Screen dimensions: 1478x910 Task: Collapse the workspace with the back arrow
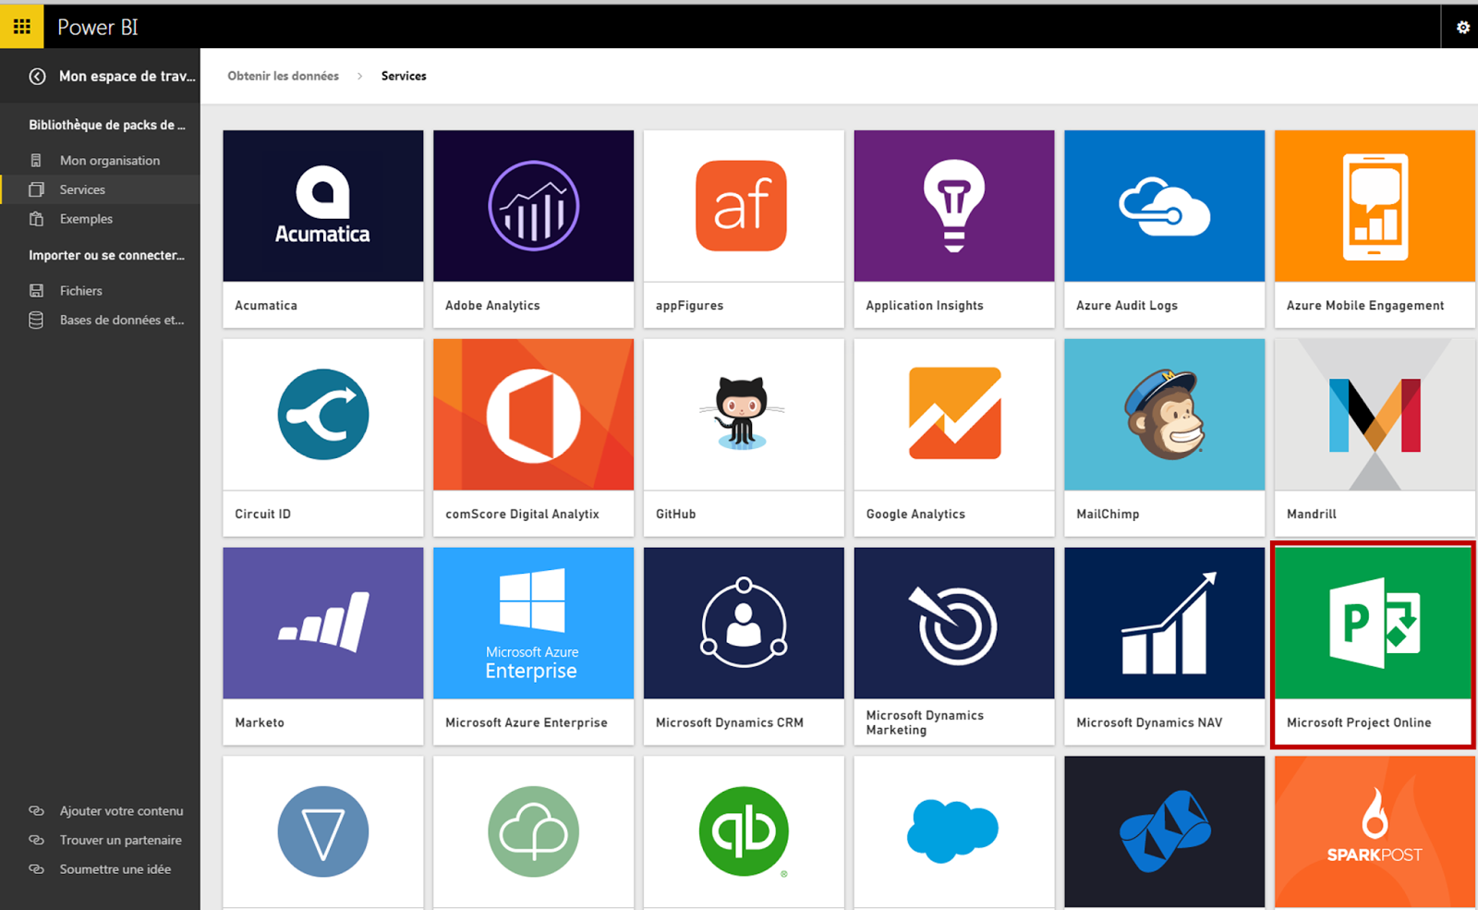pos(37,76)
